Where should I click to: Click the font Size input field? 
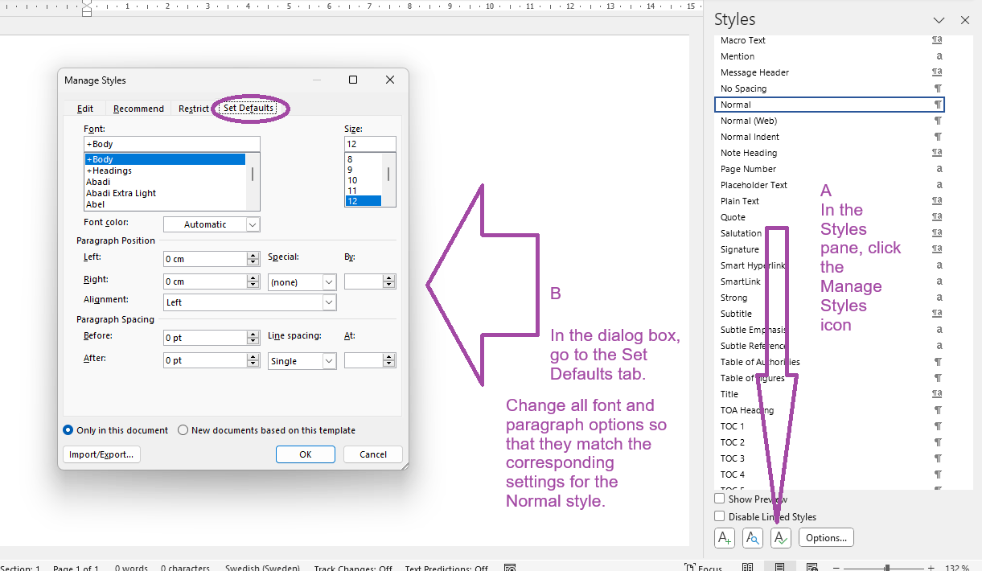pos(370,144)
